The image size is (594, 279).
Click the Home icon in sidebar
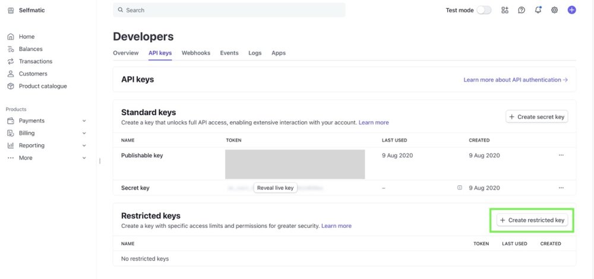tap(11, 37)
